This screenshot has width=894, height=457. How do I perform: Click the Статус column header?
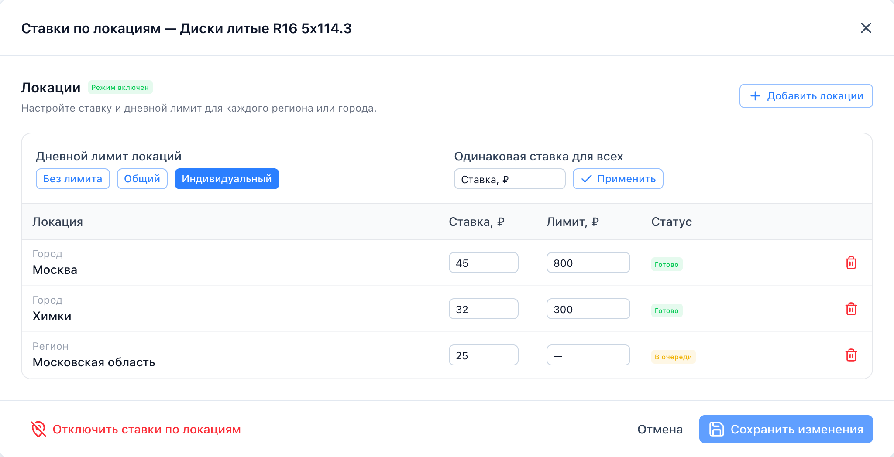[671, 222]
